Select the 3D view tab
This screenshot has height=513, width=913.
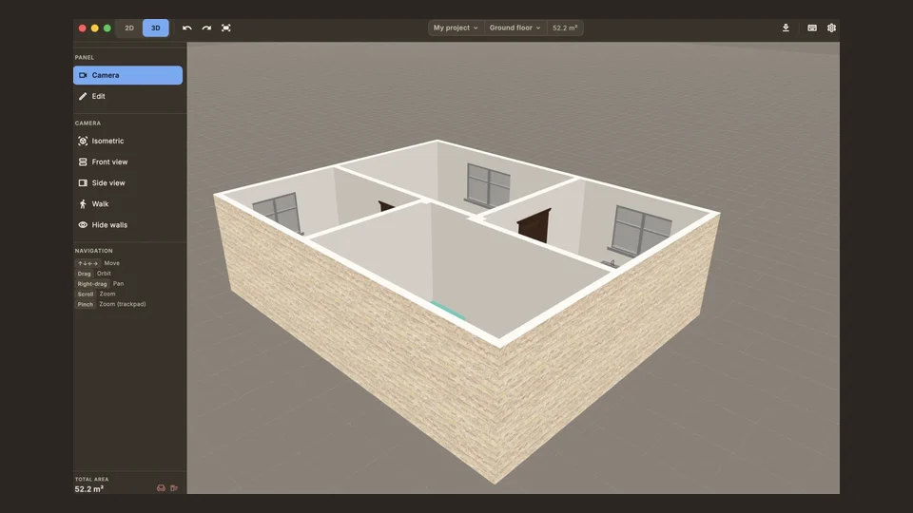(x=155, y=28)
